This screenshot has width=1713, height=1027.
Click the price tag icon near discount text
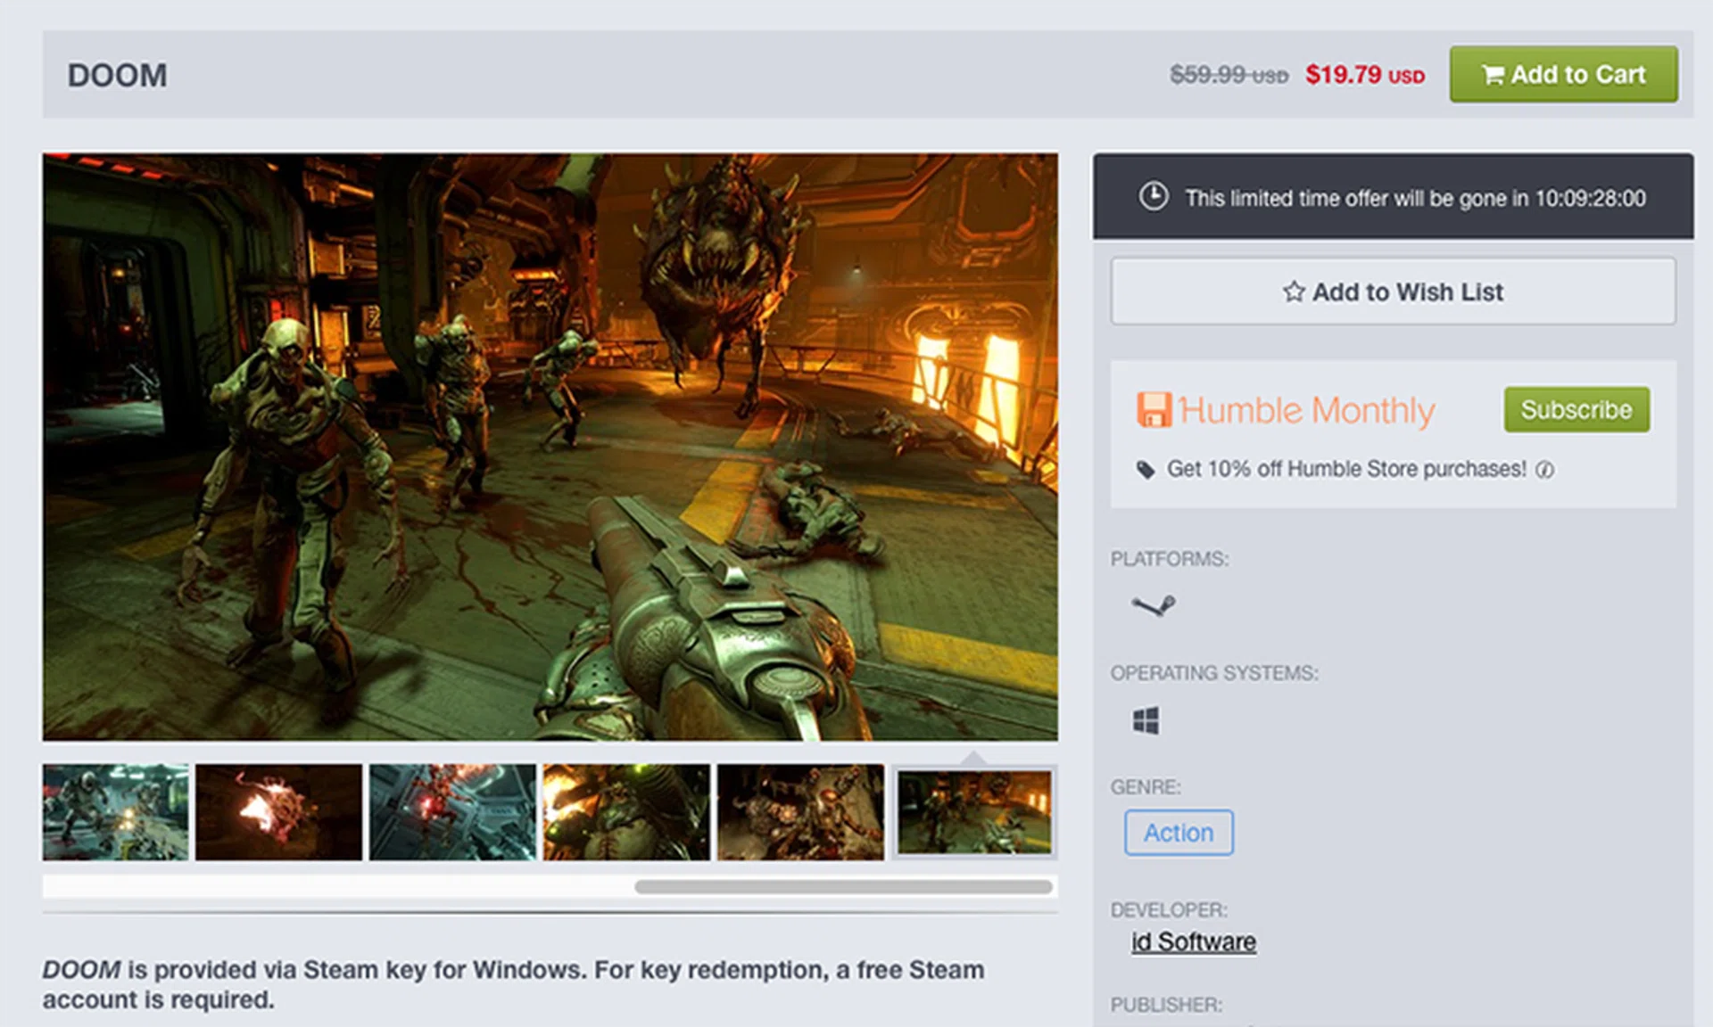point(1145,470)
